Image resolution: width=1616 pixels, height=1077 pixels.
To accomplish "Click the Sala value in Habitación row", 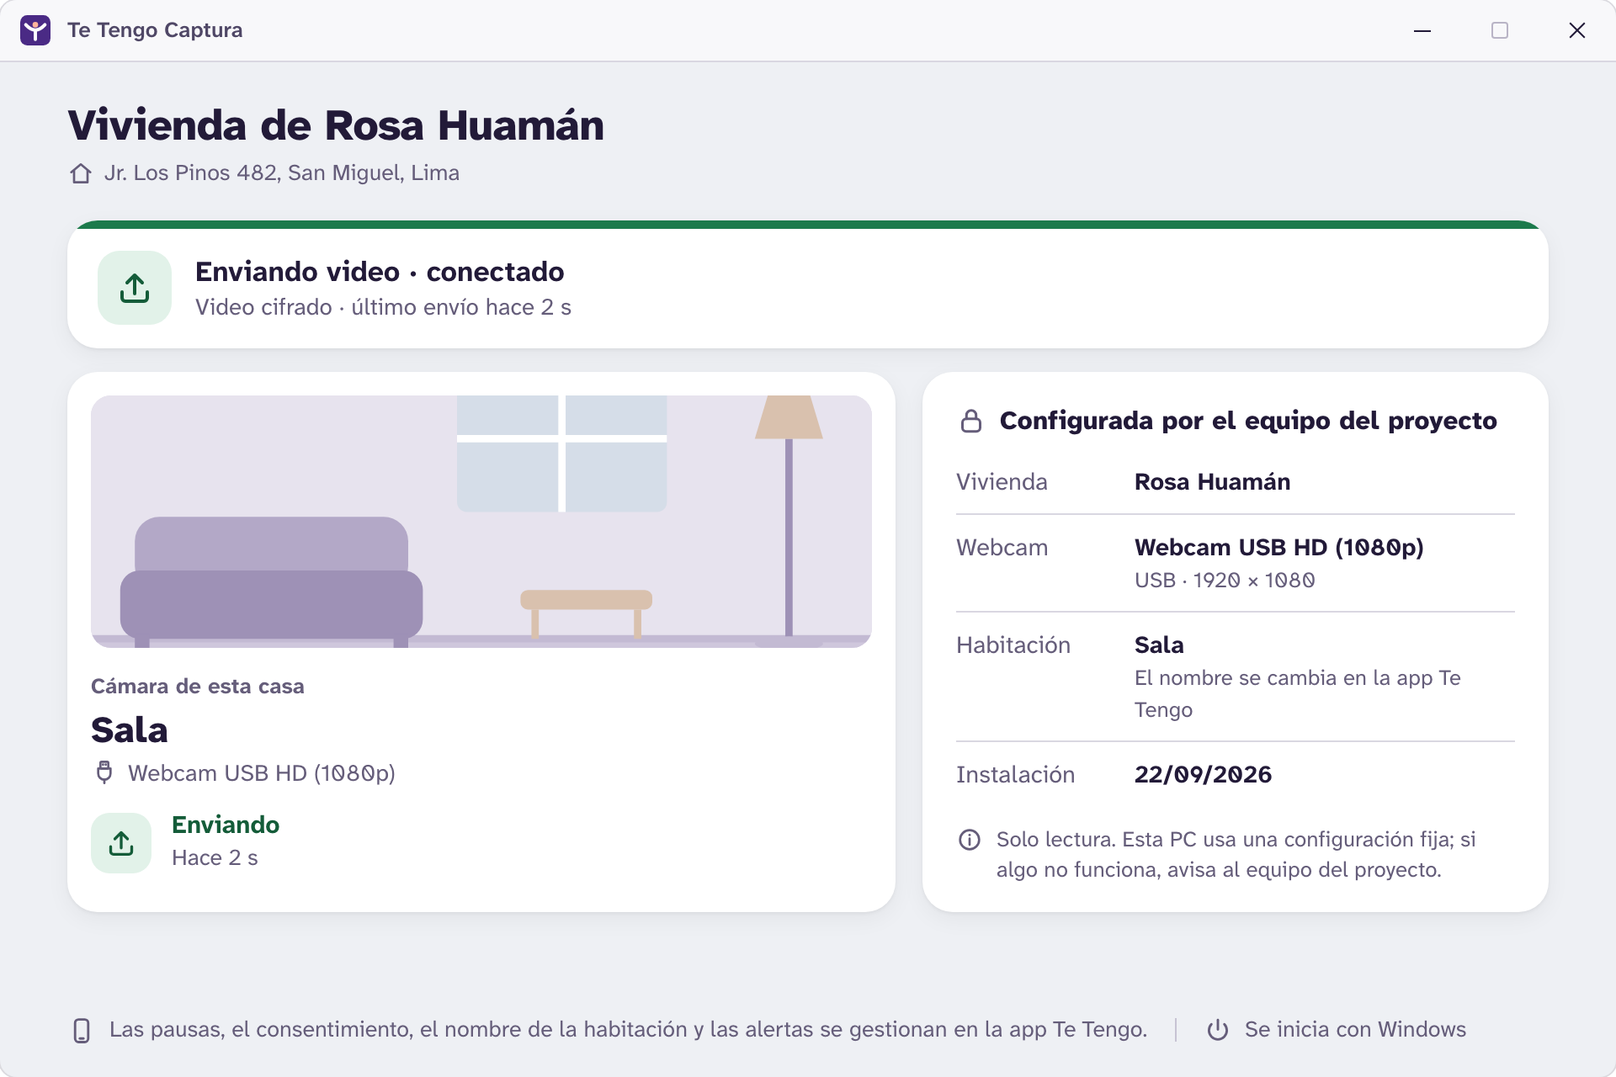I will (x=1159, y=645).
